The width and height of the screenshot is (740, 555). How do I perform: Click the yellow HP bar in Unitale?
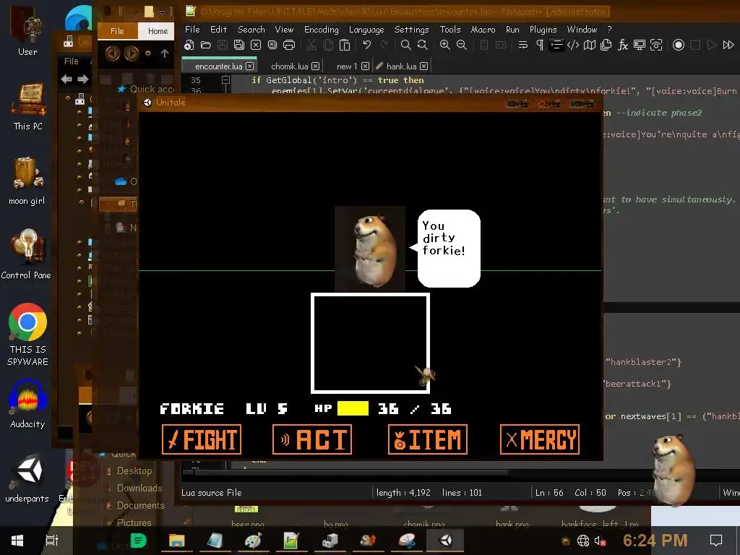coord(353,409)
